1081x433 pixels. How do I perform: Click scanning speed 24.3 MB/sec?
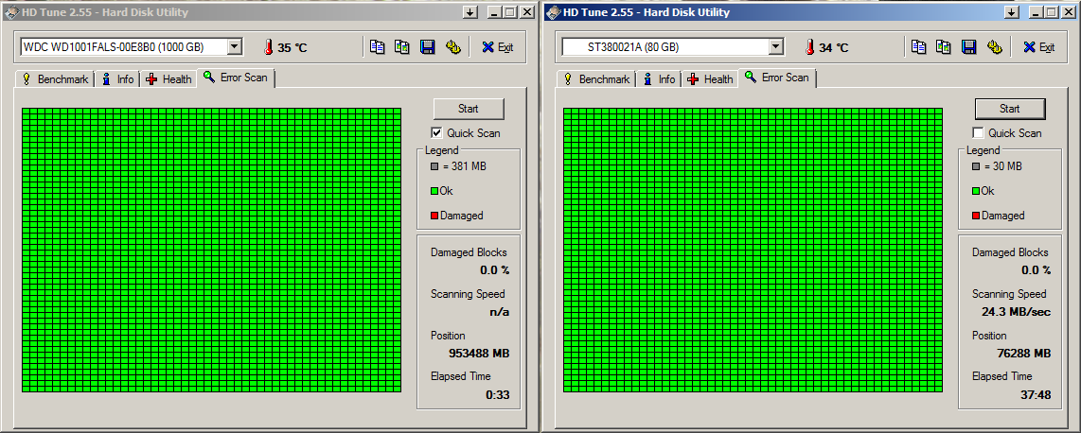point(1017,312)
